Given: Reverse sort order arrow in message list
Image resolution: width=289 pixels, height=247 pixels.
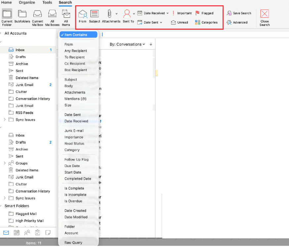Looking at the screenshot, I should 151,44.
